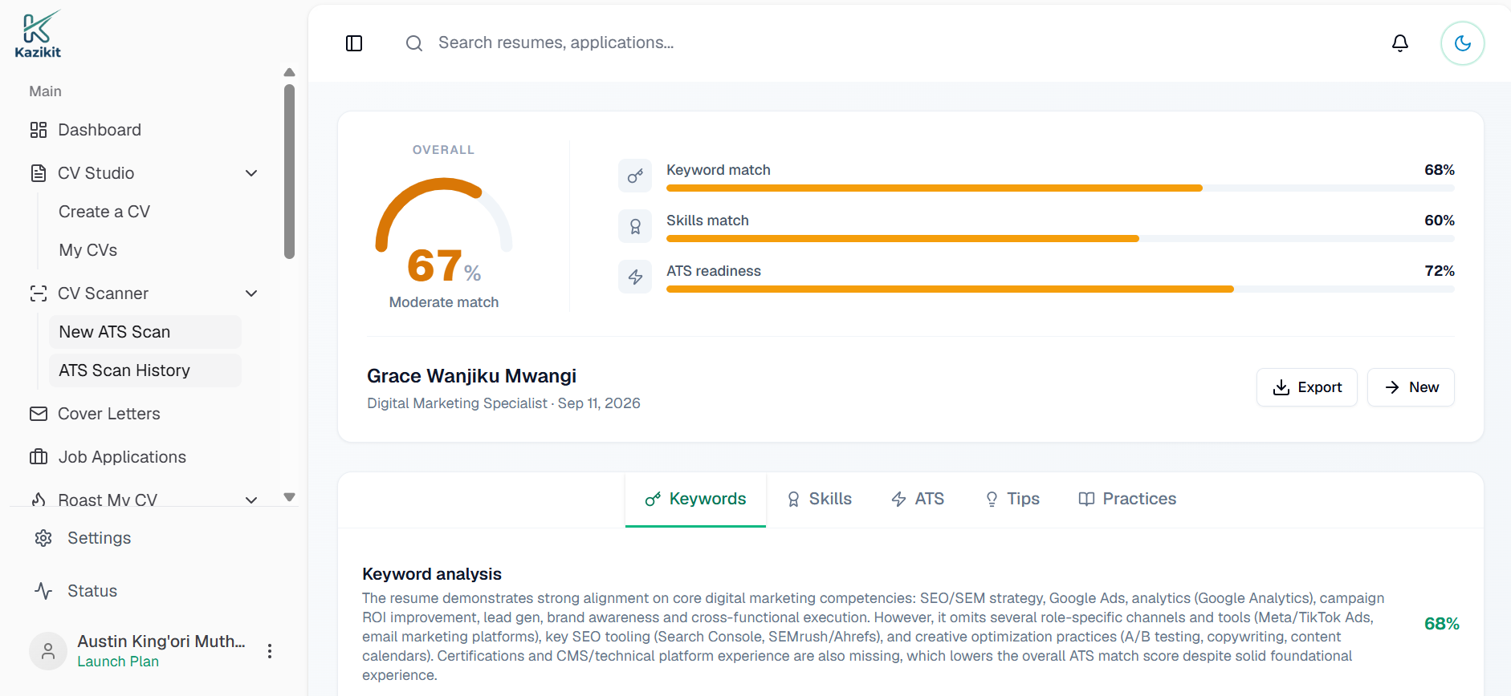Open New ATS Scan
This screenshot has width=1511, height=696.
click(x=145, y=332)
